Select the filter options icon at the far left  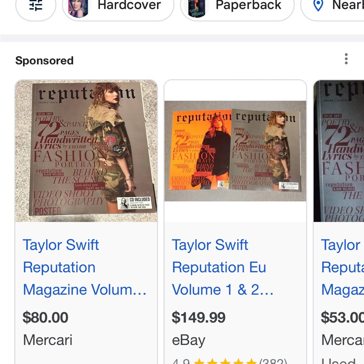35,5
